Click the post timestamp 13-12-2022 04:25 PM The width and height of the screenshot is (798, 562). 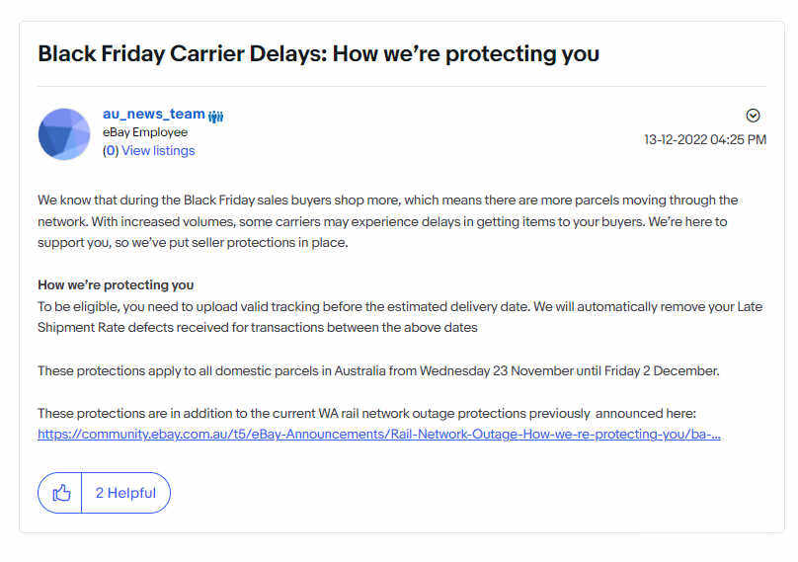point(705,139)
